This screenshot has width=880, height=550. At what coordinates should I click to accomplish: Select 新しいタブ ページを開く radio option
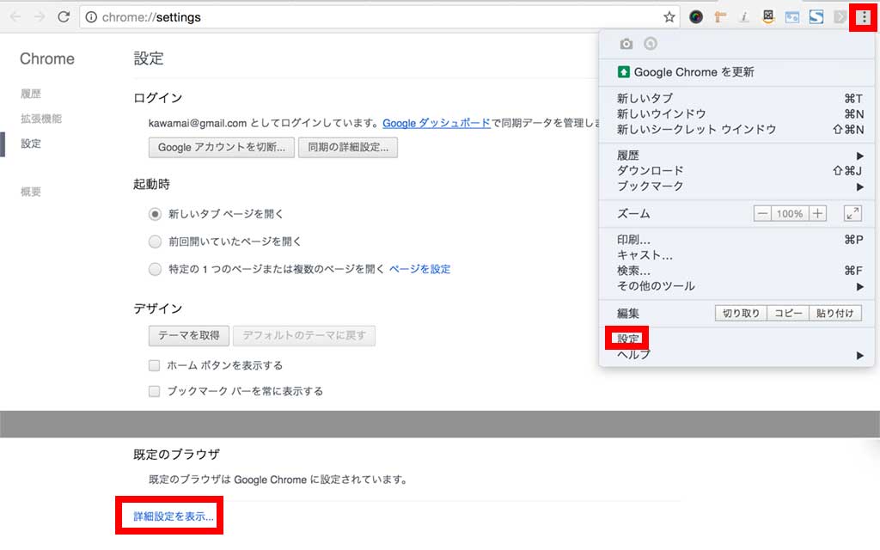point(155,214)
